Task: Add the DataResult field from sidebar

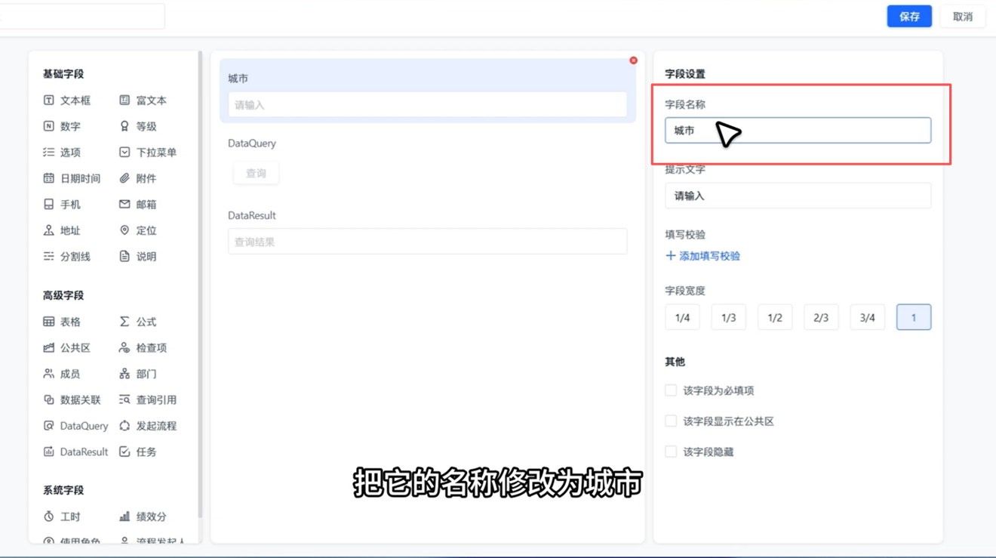Action: pos(75,452)
